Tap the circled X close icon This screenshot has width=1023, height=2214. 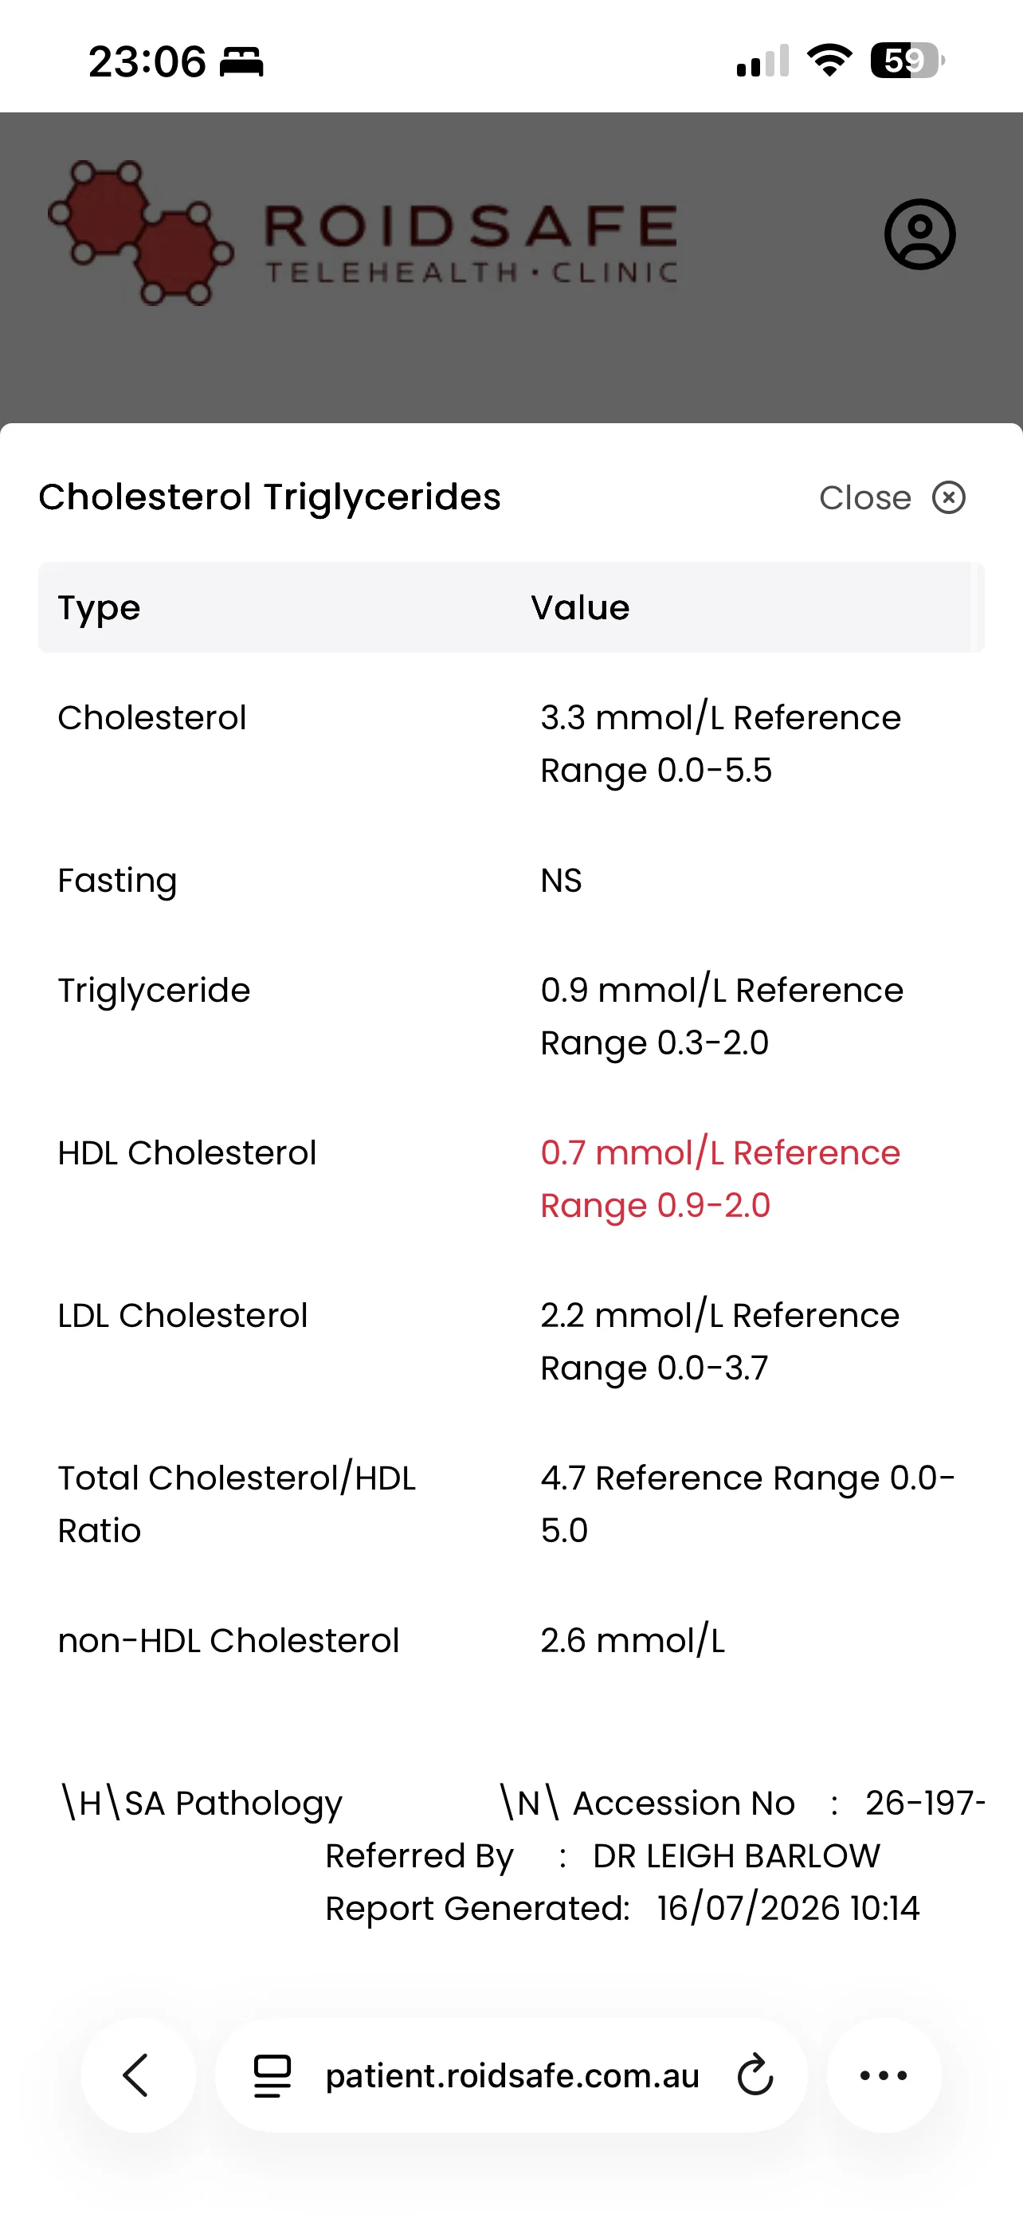pos(949,497)
